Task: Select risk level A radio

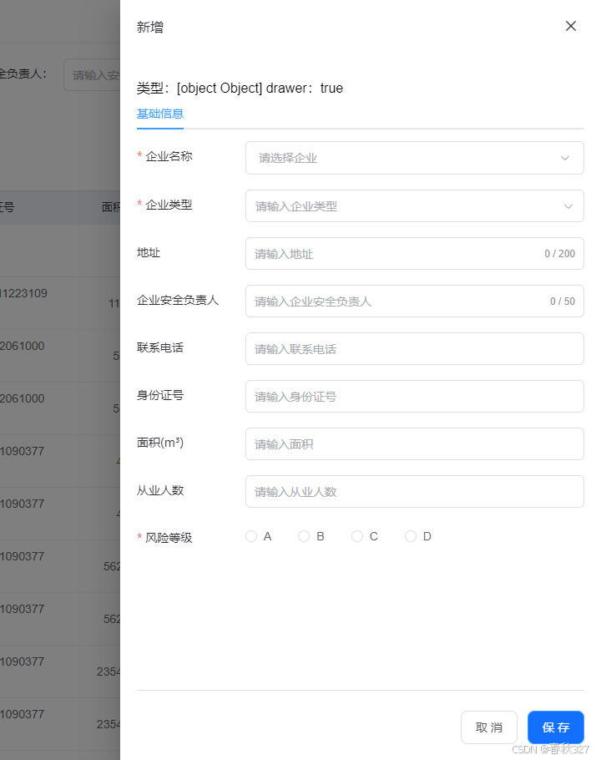Action: (x=251, y=536)
